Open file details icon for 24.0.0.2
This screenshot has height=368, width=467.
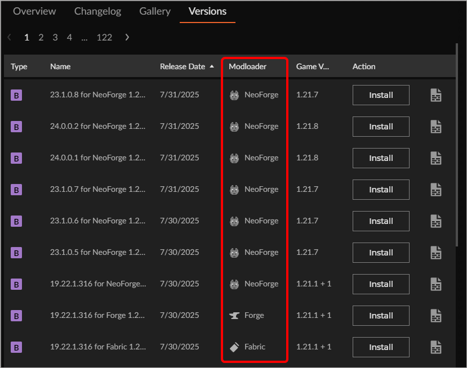click(x=436, y=127)
